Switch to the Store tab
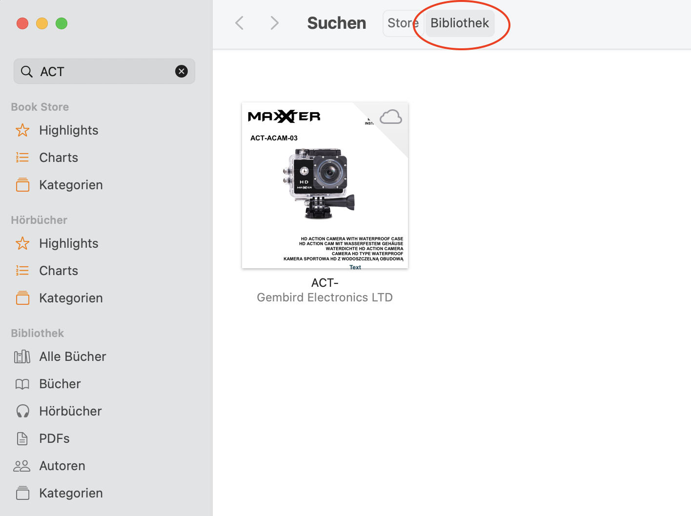Screen dimensions: 691x516 coord(403,23)
